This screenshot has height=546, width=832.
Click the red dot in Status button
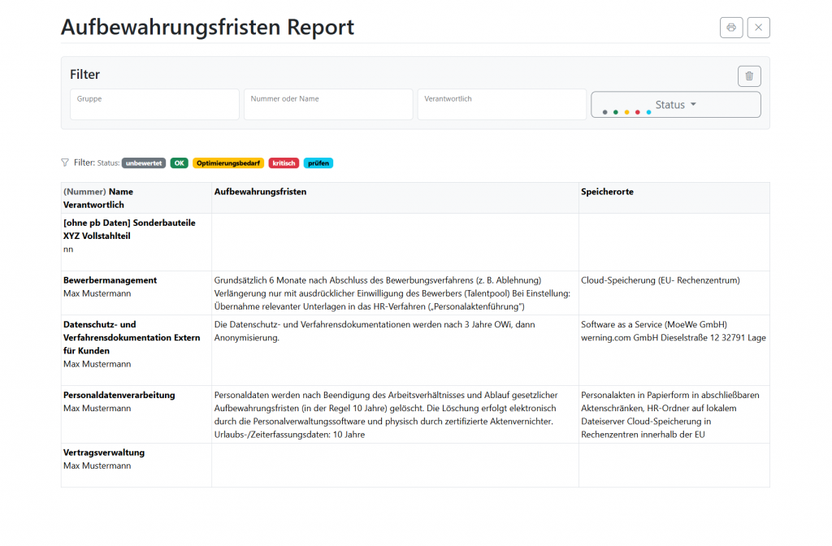tap(638, 112)
